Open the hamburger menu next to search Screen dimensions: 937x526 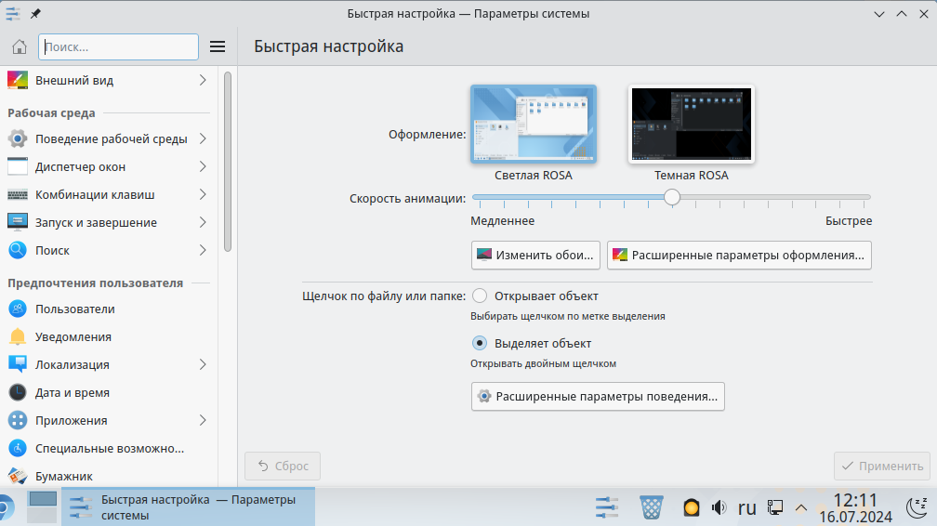coord(218,46)
